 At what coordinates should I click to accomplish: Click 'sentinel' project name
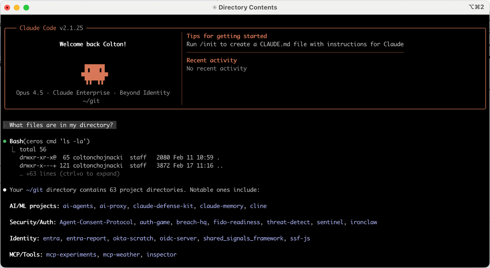(x=330, y=222)
